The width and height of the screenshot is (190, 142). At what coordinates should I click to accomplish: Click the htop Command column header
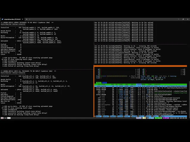(x=157, y=84)
